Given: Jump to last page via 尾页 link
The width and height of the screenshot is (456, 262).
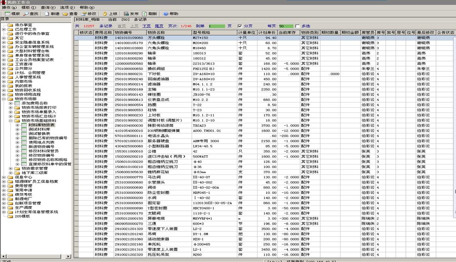Looking at the screenshot, I should (x=159, y=26).
